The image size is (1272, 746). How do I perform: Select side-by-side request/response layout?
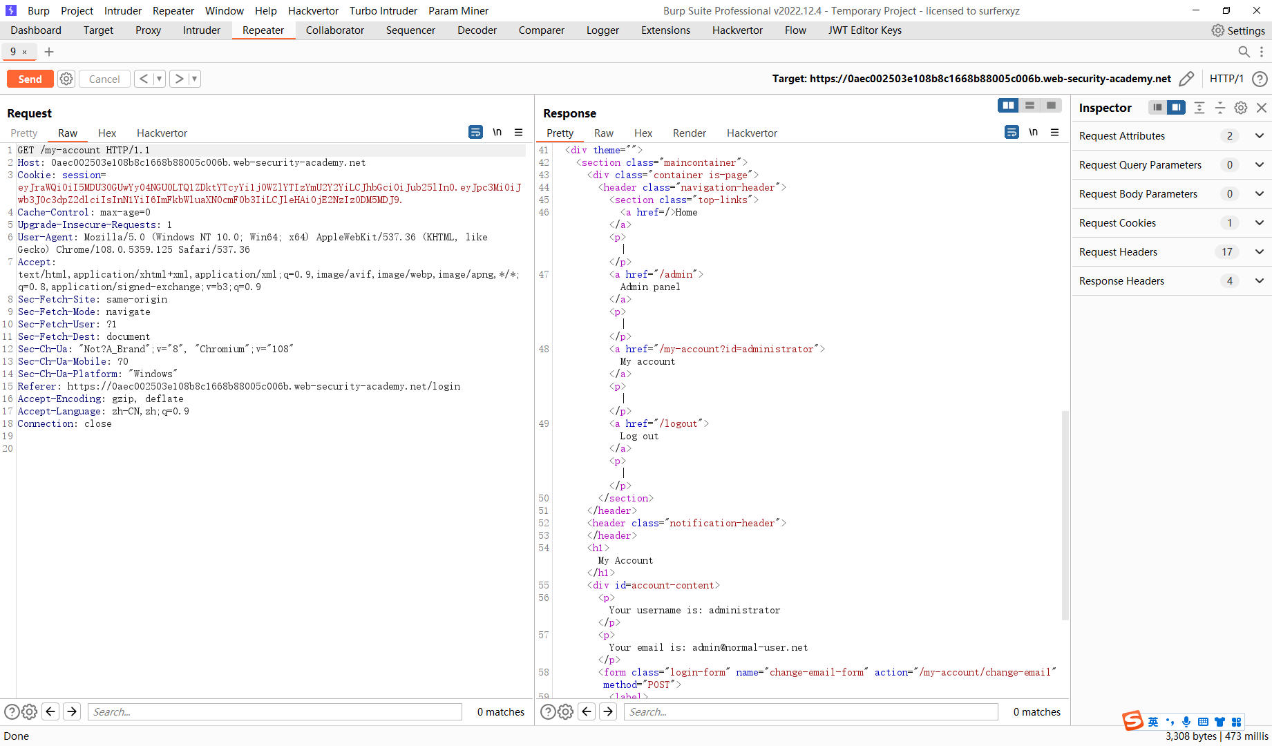tap(1009, 106)
